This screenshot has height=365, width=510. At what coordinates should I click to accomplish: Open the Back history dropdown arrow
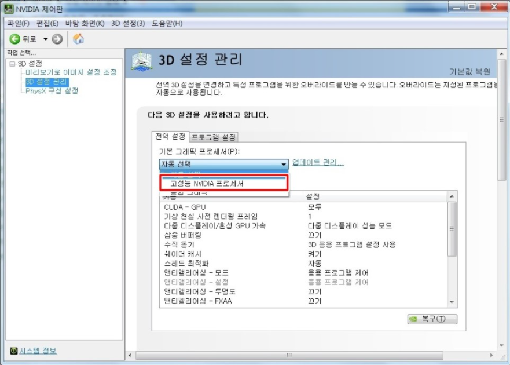coord(46,39)
